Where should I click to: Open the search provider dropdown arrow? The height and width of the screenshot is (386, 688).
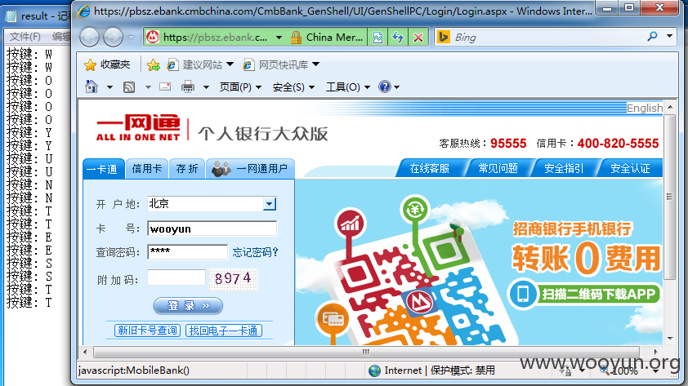[669, 37]
